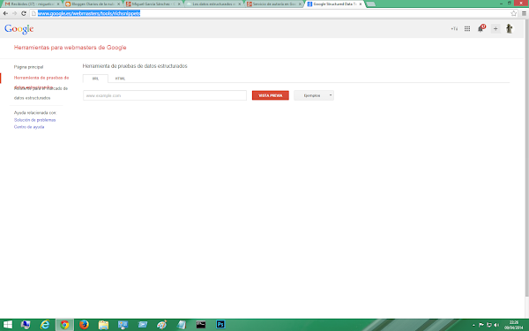Open Herramientas para webmasters de Google heading
529x331 pixels.
[70, 48]
